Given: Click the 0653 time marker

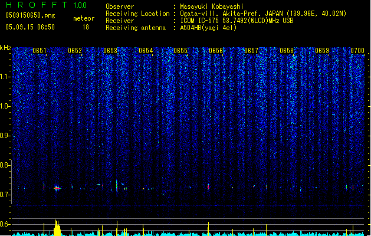Looking at the screenshot, I should pos(110,51).
